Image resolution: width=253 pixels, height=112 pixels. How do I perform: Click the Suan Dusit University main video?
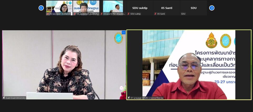[64, 65]
